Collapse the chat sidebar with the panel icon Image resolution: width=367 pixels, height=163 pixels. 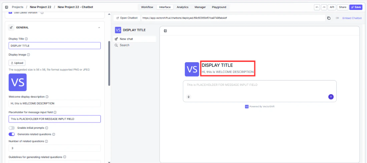tap(165, 31)
